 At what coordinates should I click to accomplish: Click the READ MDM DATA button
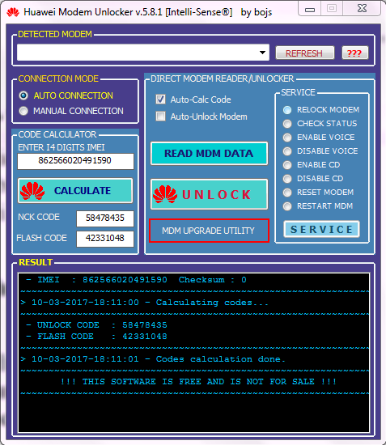pyautogui.click(x=209, y=154)
